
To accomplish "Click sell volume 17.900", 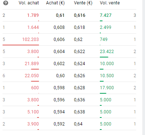I will (x=107, y=88).
